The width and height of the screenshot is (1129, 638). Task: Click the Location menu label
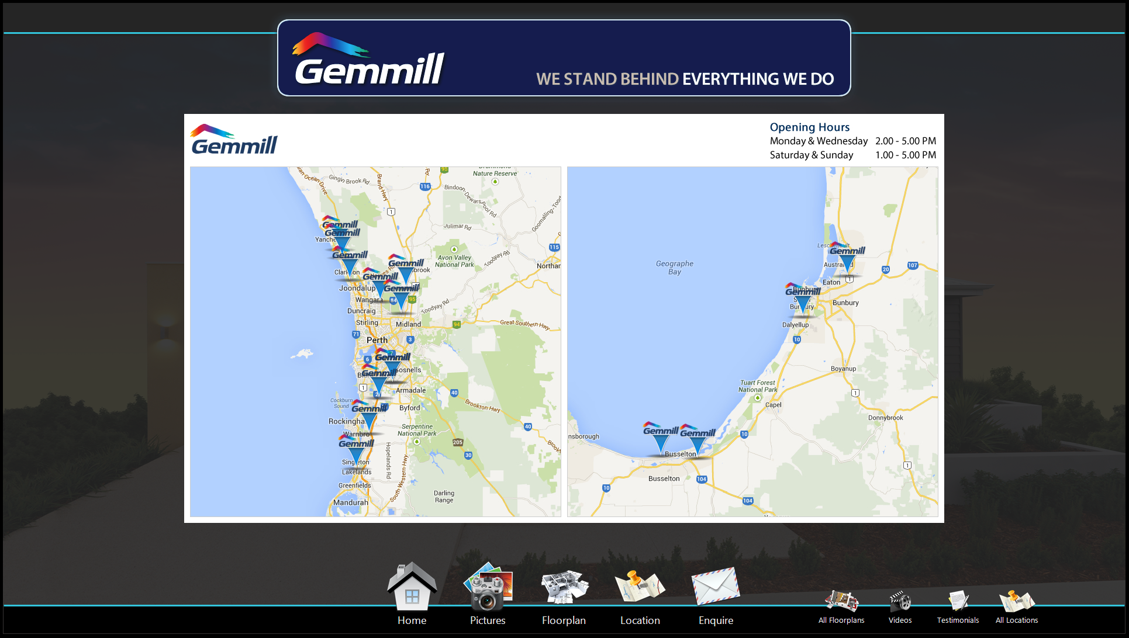pyautogui.click(x=640, y=620)
